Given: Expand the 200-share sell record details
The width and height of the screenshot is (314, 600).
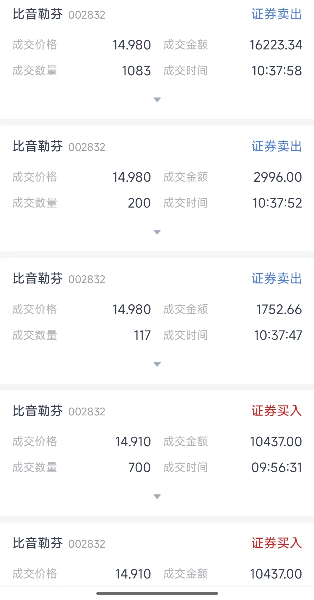Looking at the screenshot, I should (x=157, y=232).
